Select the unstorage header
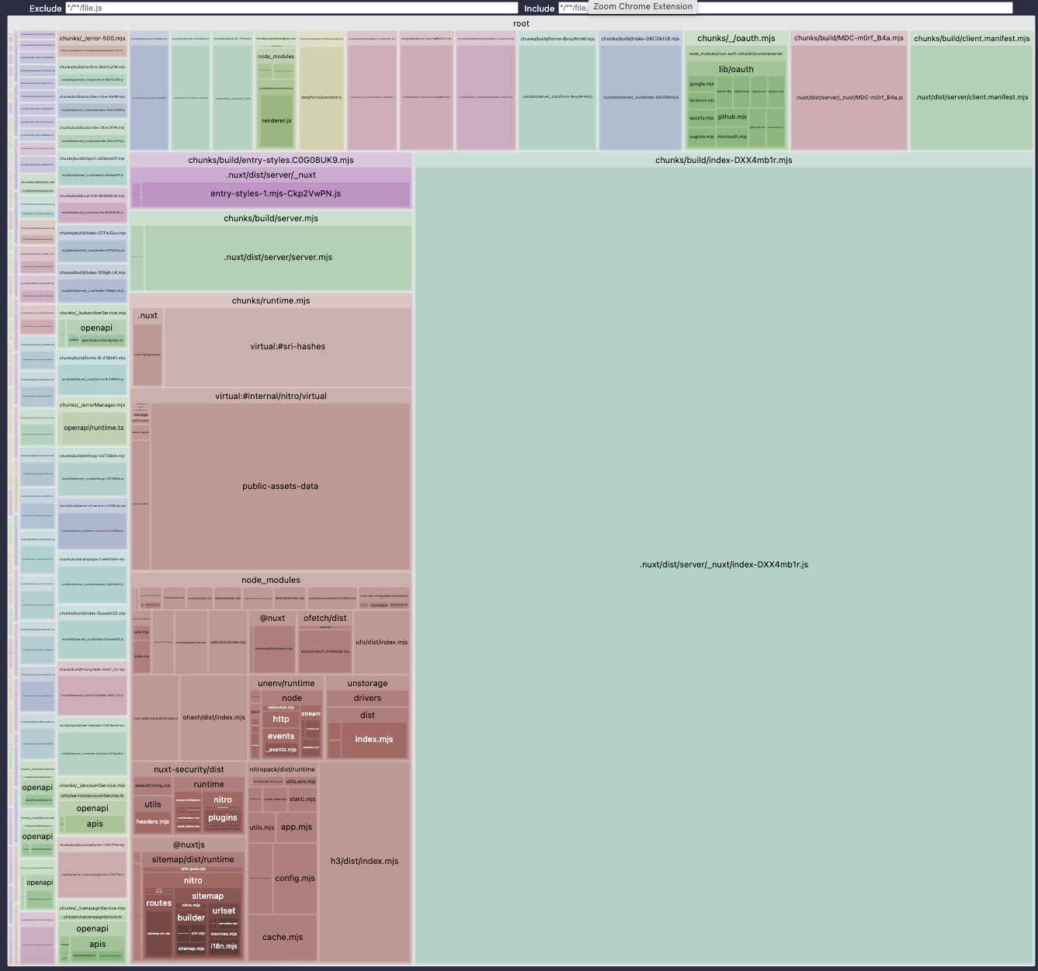This screenshot has height=971, width=1038. click(x=367, y=684)
